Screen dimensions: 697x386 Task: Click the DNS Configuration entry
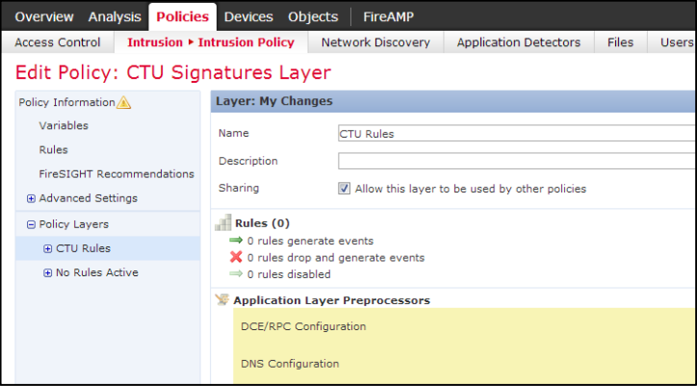click(x=290, y=364)
